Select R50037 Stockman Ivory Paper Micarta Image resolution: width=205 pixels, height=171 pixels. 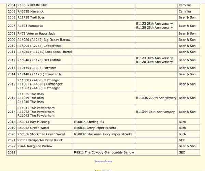coord(104,134)
